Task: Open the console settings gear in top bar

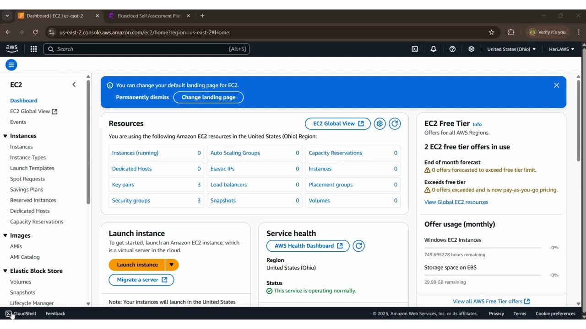Action: point(471,49)
